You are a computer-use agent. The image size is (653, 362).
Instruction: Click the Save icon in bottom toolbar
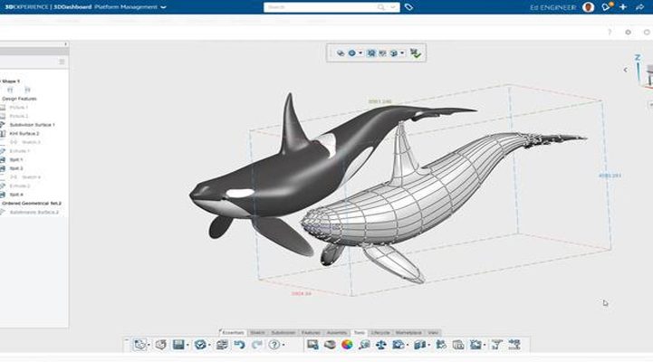click(x=178, y=345)
